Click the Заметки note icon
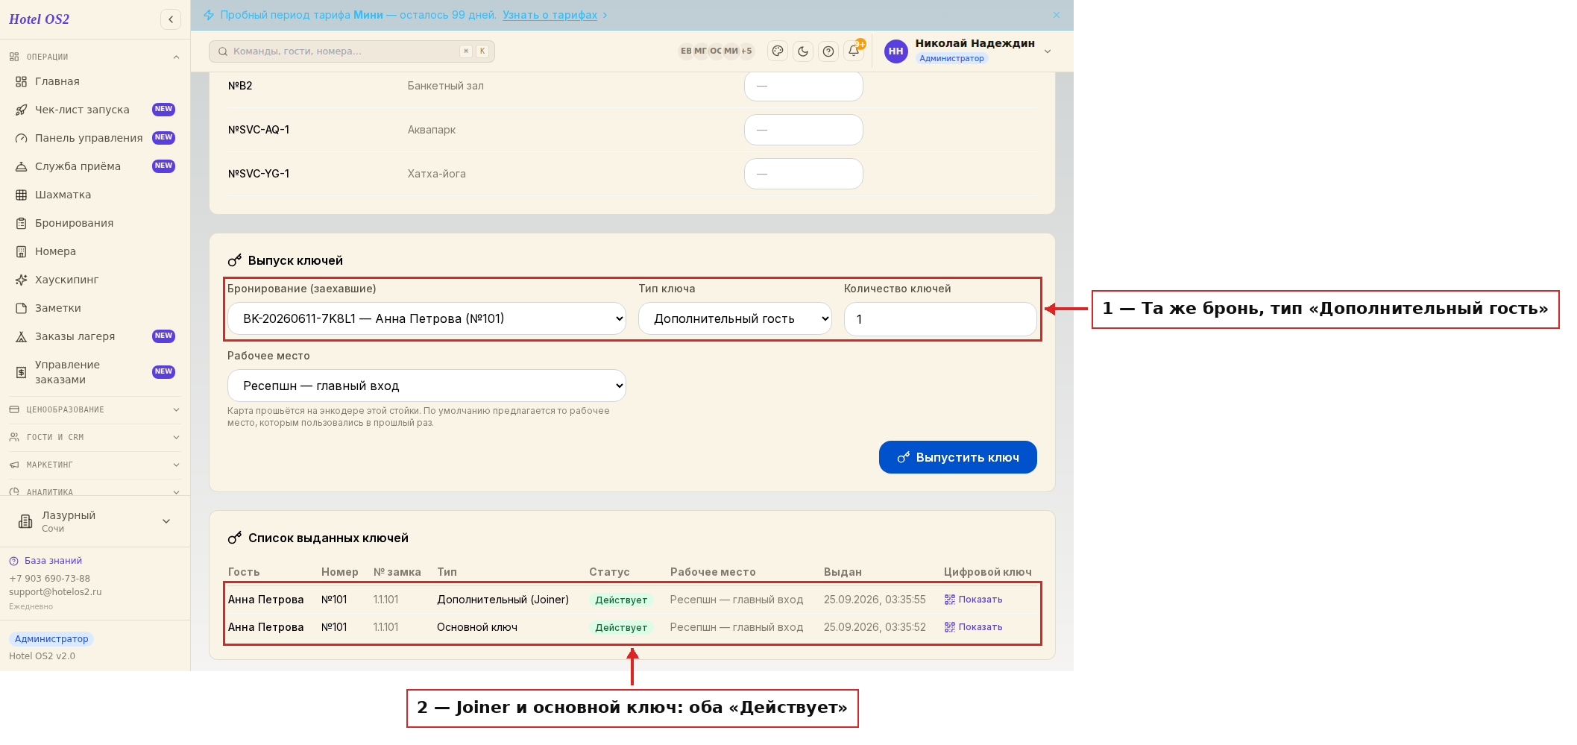This screenshot has height=745, width=1577. coord(22,308)
